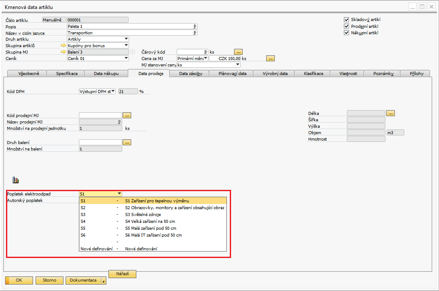The width and height of the screenshot is (439, 291).
Task: Open the Ceník dropdown
Action: tap(126, 58)
